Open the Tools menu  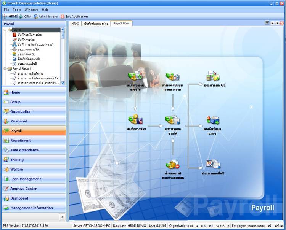17,10
